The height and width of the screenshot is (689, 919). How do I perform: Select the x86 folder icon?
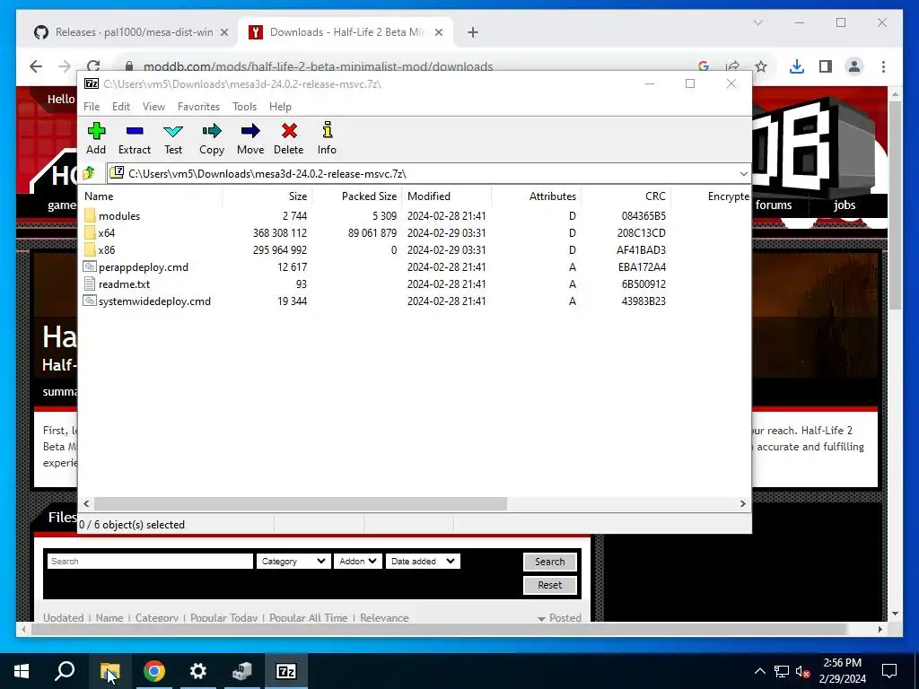tap(90, 249)
